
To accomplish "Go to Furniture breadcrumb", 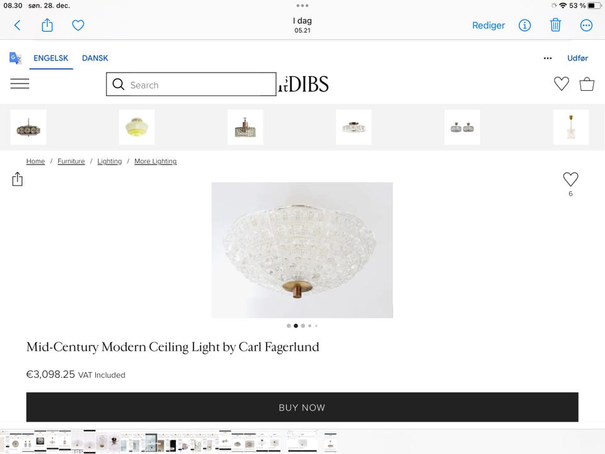I will tap(71, 161).
